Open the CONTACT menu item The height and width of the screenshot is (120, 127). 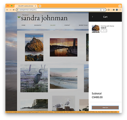(67, 25)
